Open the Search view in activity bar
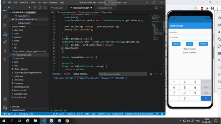The height and width of the screenshot is (124, 221). (5, 17)
